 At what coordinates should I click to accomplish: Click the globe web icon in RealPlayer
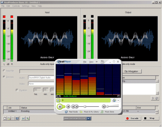point(114,100)
